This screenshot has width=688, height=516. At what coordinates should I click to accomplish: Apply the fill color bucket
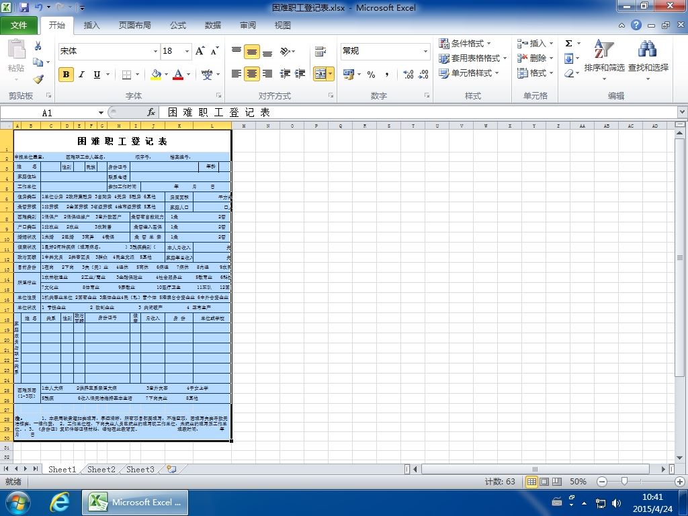point(156,74)
